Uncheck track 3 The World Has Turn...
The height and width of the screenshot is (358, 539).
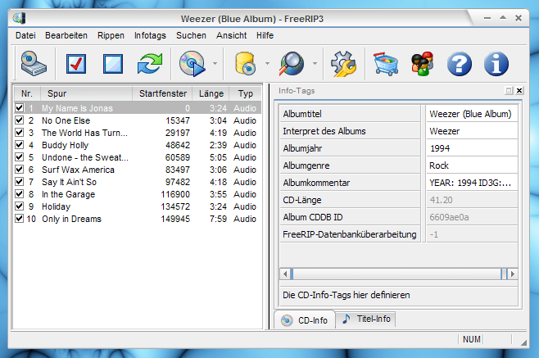20,133
